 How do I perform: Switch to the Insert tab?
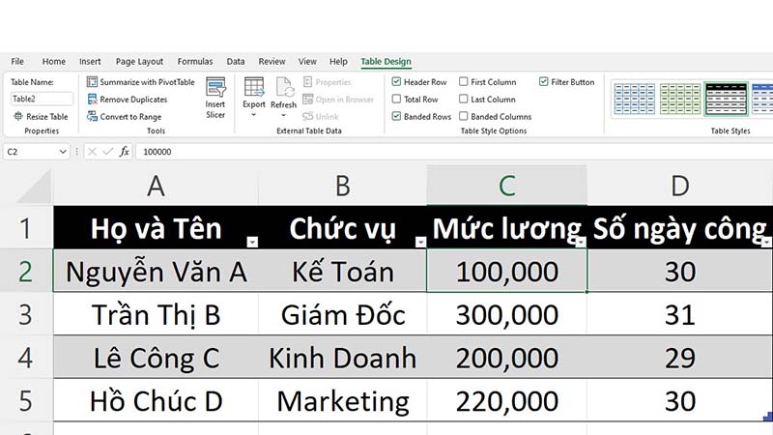(x=90, y=62)
